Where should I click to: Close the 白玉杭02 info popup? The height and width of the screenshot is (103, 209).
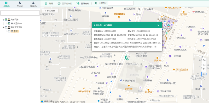pos(158,25)
